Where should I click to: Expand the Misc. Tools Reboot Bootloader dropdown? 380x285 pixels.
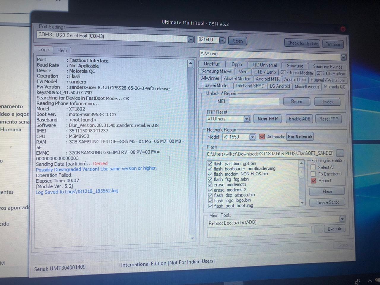[342, 219]
